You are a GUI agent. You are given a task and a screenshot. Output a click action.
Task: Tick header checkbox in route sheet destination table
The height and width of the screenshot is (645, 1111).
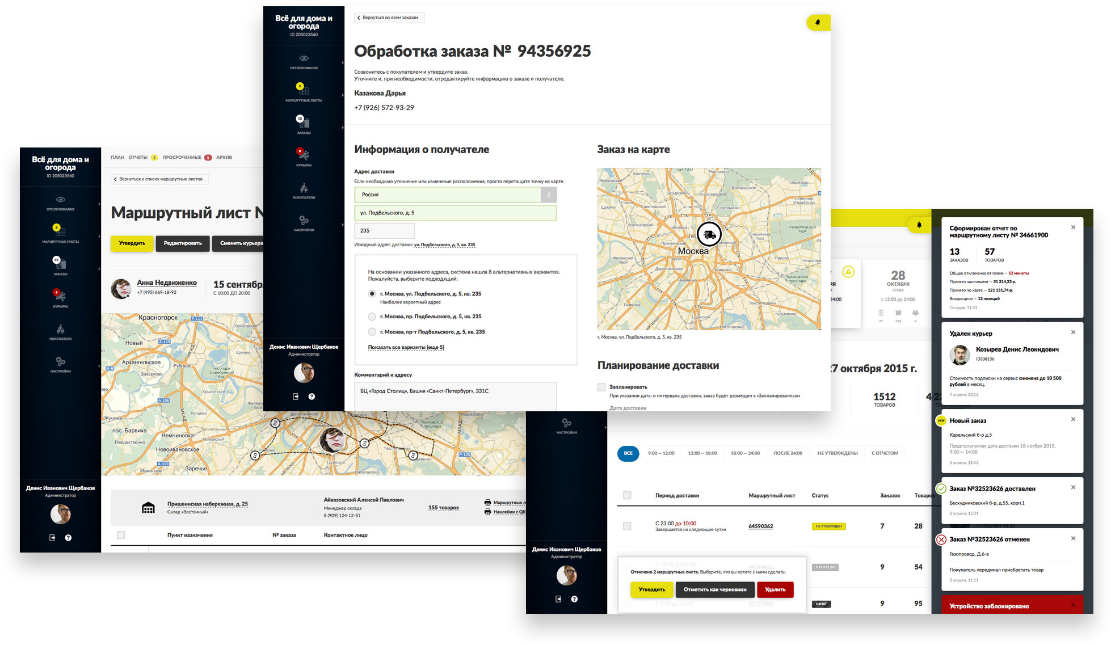pyautogui.click(x=121, y=535)
